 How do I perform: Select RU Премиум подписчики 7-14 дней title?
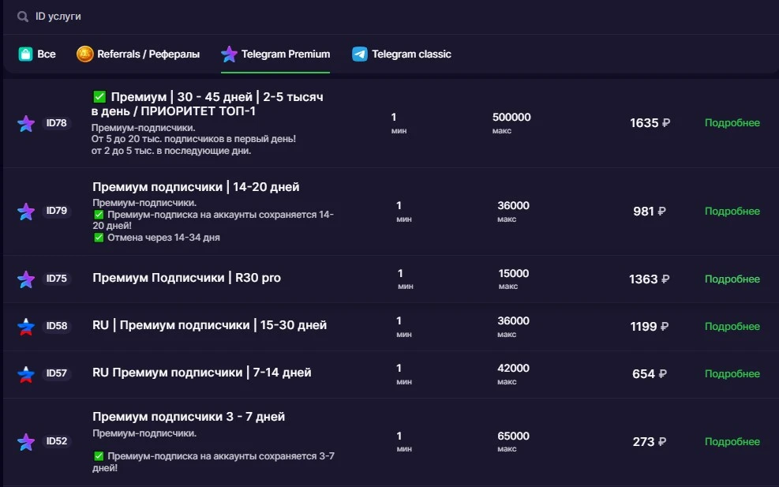tap(202, 373)
